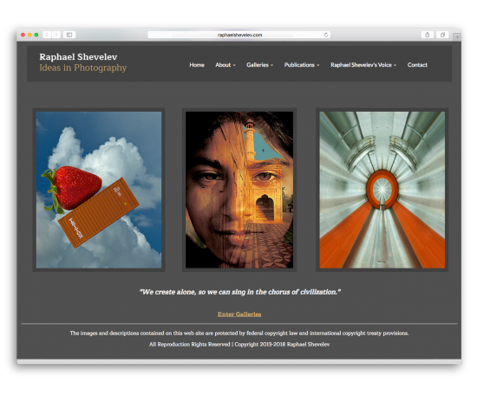Click the raphaelshevelev.com address bar

pos(239,35)
